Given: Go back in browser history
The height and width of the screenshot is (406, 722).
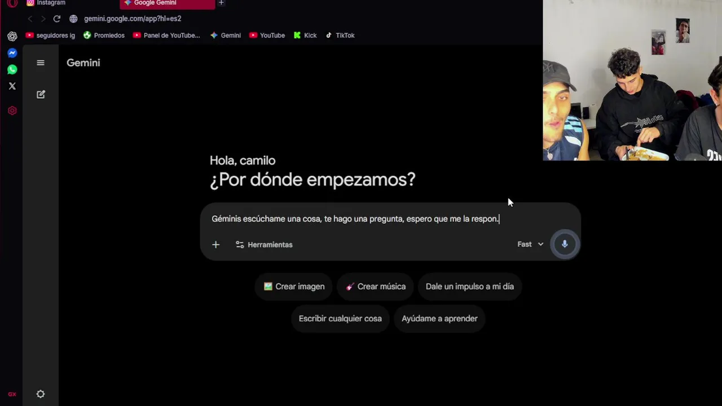Looking at the screenshot, I should (30, 19).
